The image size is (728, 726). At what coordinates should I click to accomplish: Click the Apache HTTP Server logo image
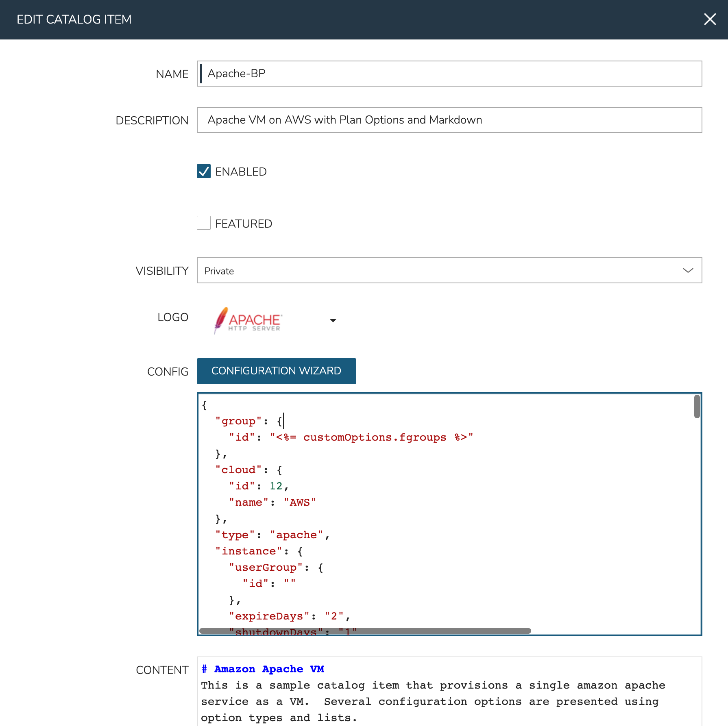point(248,321)
